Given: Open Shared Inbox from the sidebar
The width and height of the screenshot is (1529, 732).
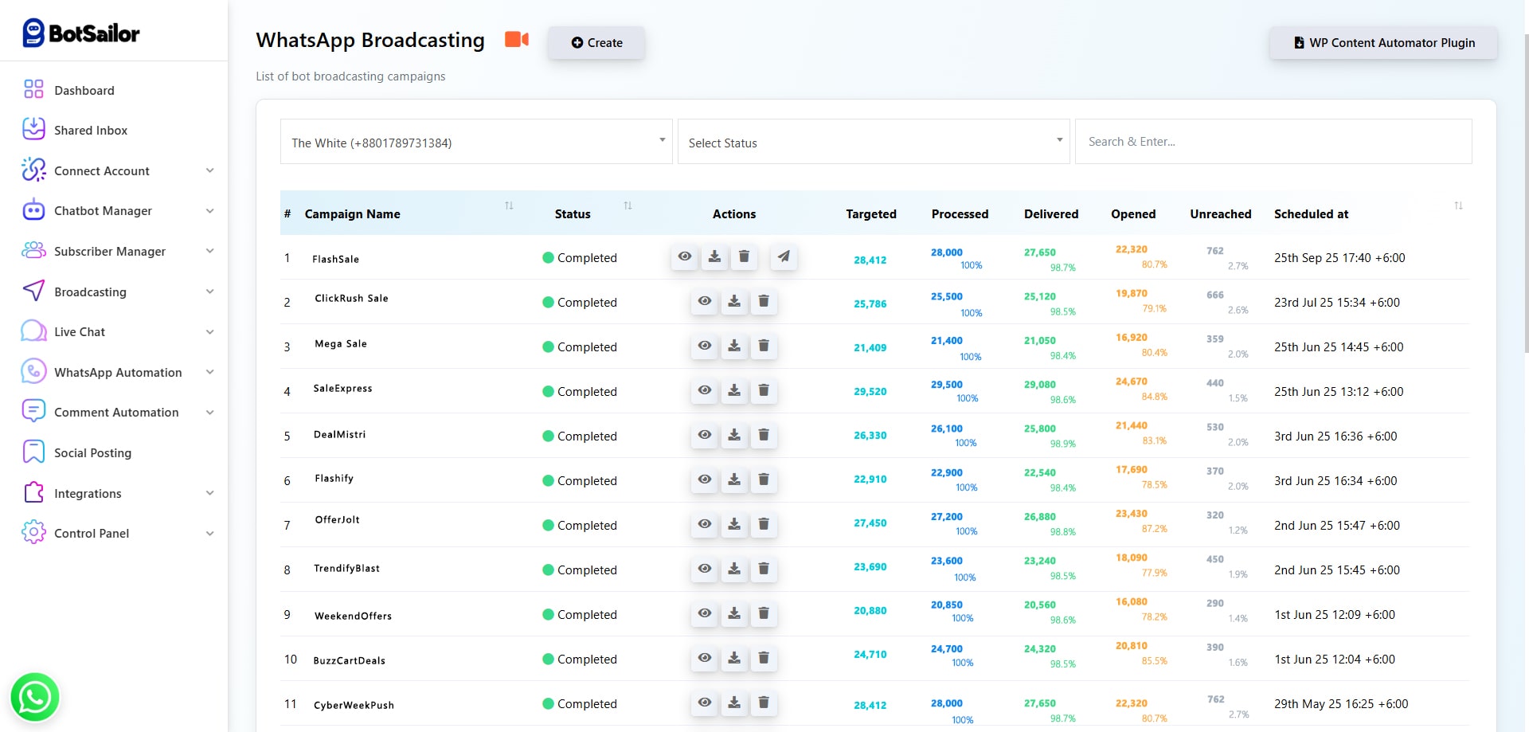Looking at the screenshot, I should 90,131.
